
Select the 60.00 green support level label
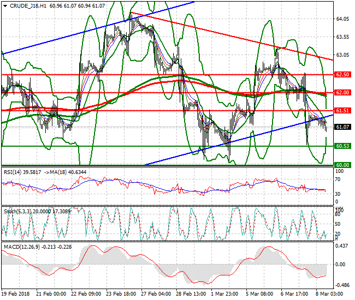tap(342, 165)
